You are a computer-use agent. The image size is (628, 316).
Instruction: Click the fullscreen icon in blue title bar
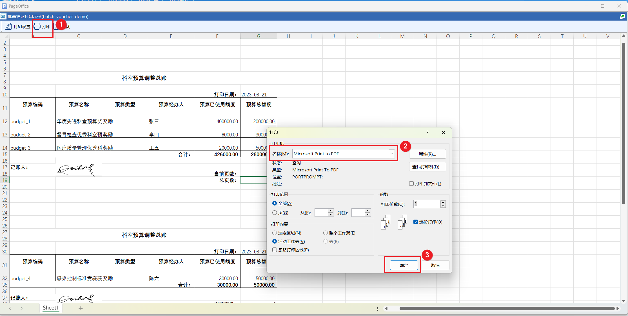(x=622, y=17)
